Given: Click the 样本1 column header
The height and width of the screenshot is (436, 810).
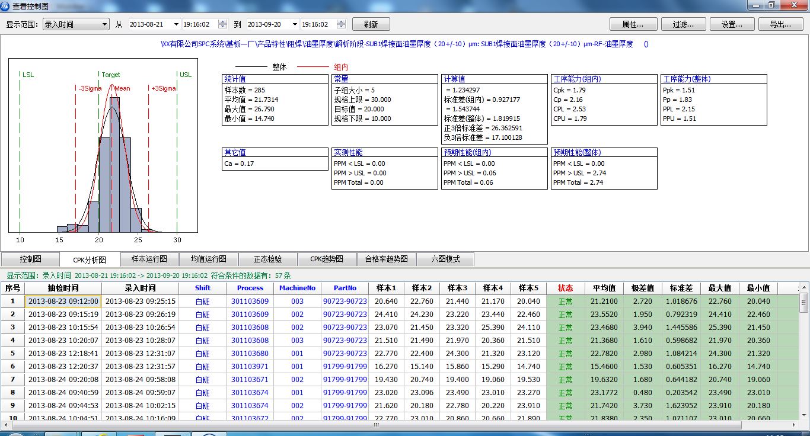Looking at the screenshot, I should (387, 288).
